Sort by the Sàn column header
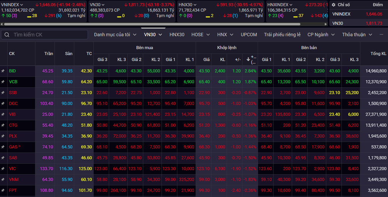388x197 pixels. click(69, 54)
